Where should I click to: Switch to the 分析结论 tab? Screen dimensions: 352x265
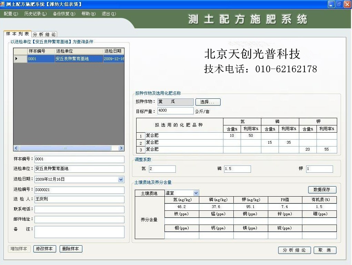point(44,35)
